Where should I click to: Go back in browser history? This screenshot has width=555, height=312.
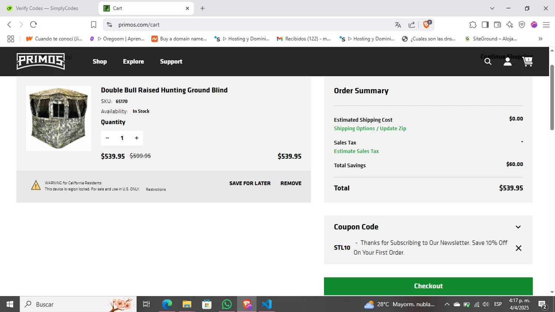[9, 24]
